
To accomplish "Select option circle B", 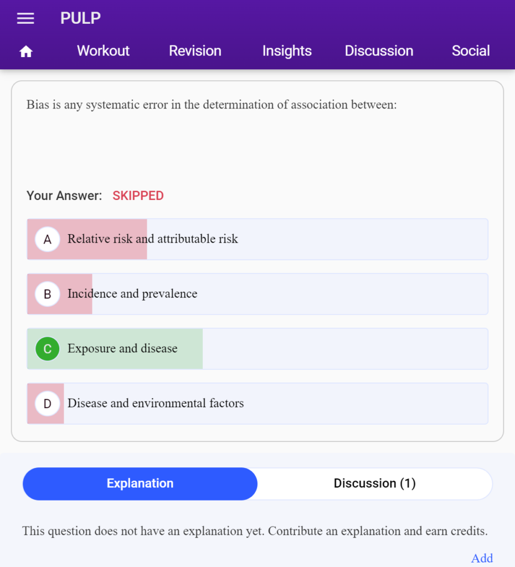I will coord(48,294).
